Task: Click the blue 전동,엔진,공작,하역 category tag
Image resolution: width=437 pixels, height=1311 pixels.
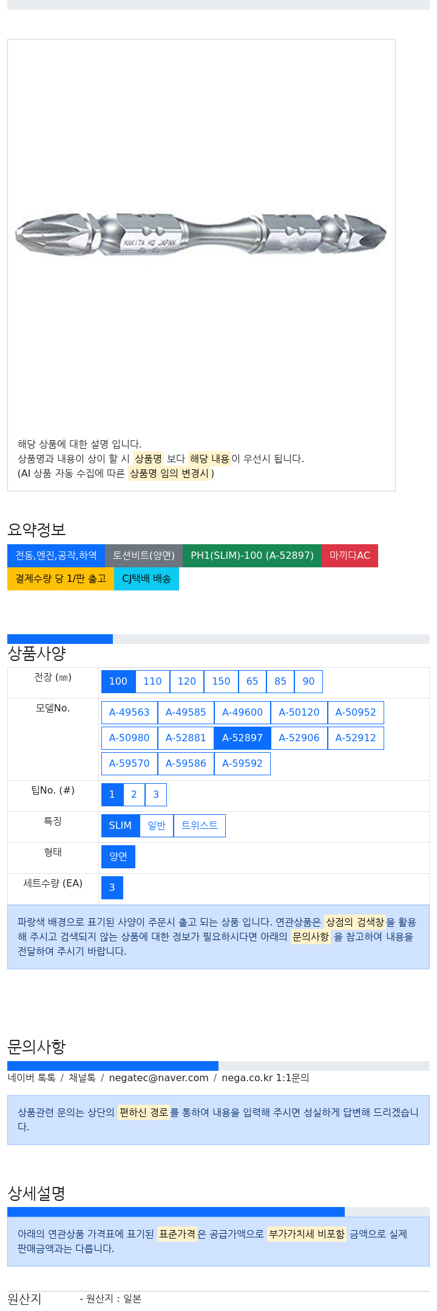Action: point(56,555)
